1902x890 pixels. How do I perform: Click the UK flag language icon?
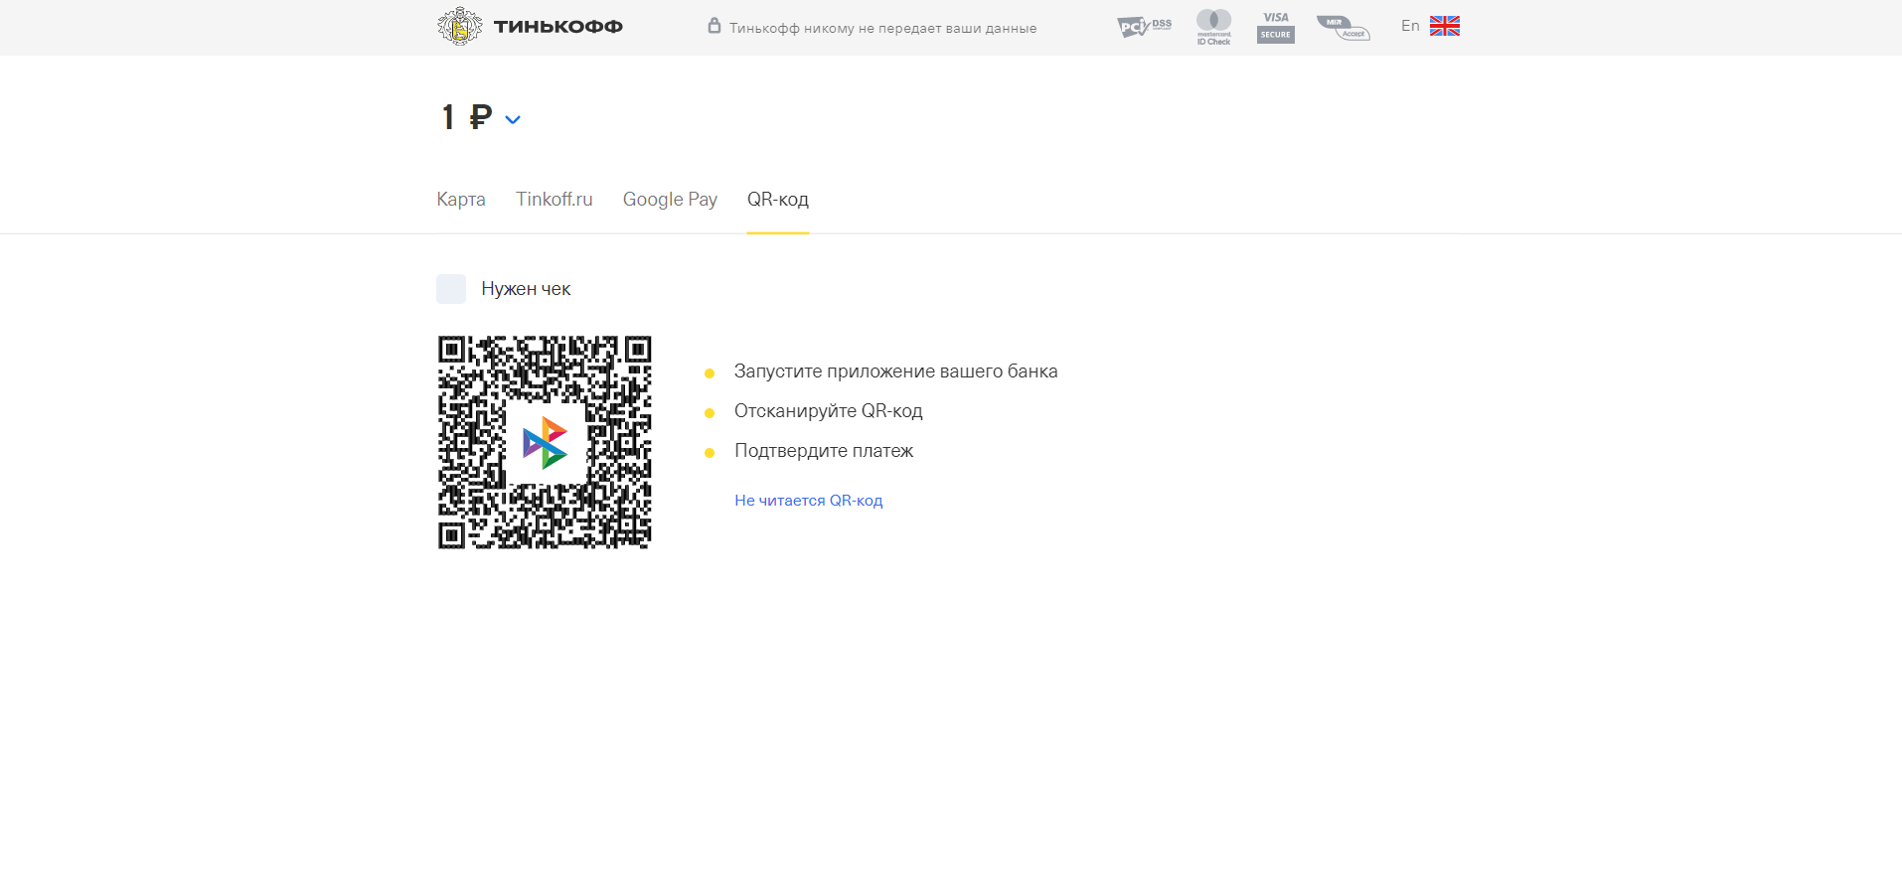[x=1444, y=26]
